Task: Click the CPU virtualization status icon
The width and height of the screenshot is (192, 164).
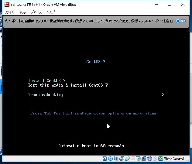Action: point(149,159)
